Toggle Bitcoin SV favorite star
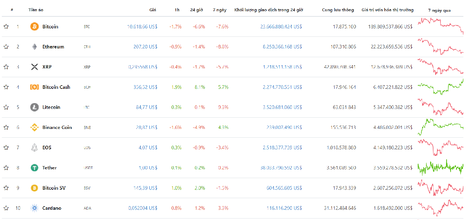Screen dimensions: 467x220 click(6, 188)
